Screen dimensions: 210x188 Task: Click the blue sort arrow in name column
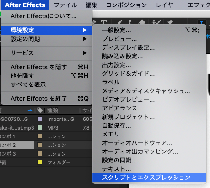pyautogui.click(x=30, y=110)
